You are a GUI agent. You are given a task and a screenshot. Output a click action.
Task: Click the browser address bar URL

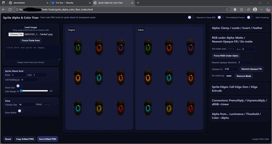pos(67,9)
